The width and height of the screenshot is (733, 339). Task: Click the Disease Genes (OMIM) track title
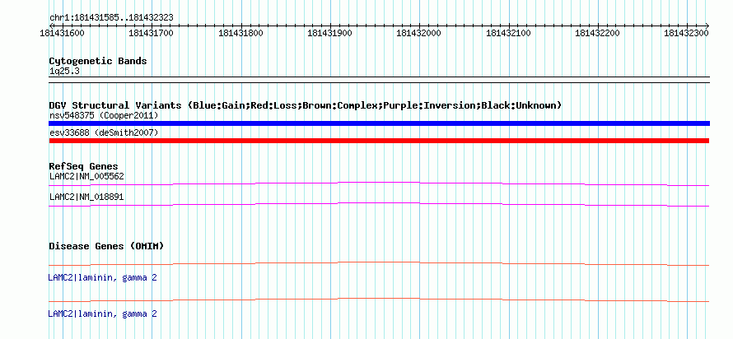point(106,246)
